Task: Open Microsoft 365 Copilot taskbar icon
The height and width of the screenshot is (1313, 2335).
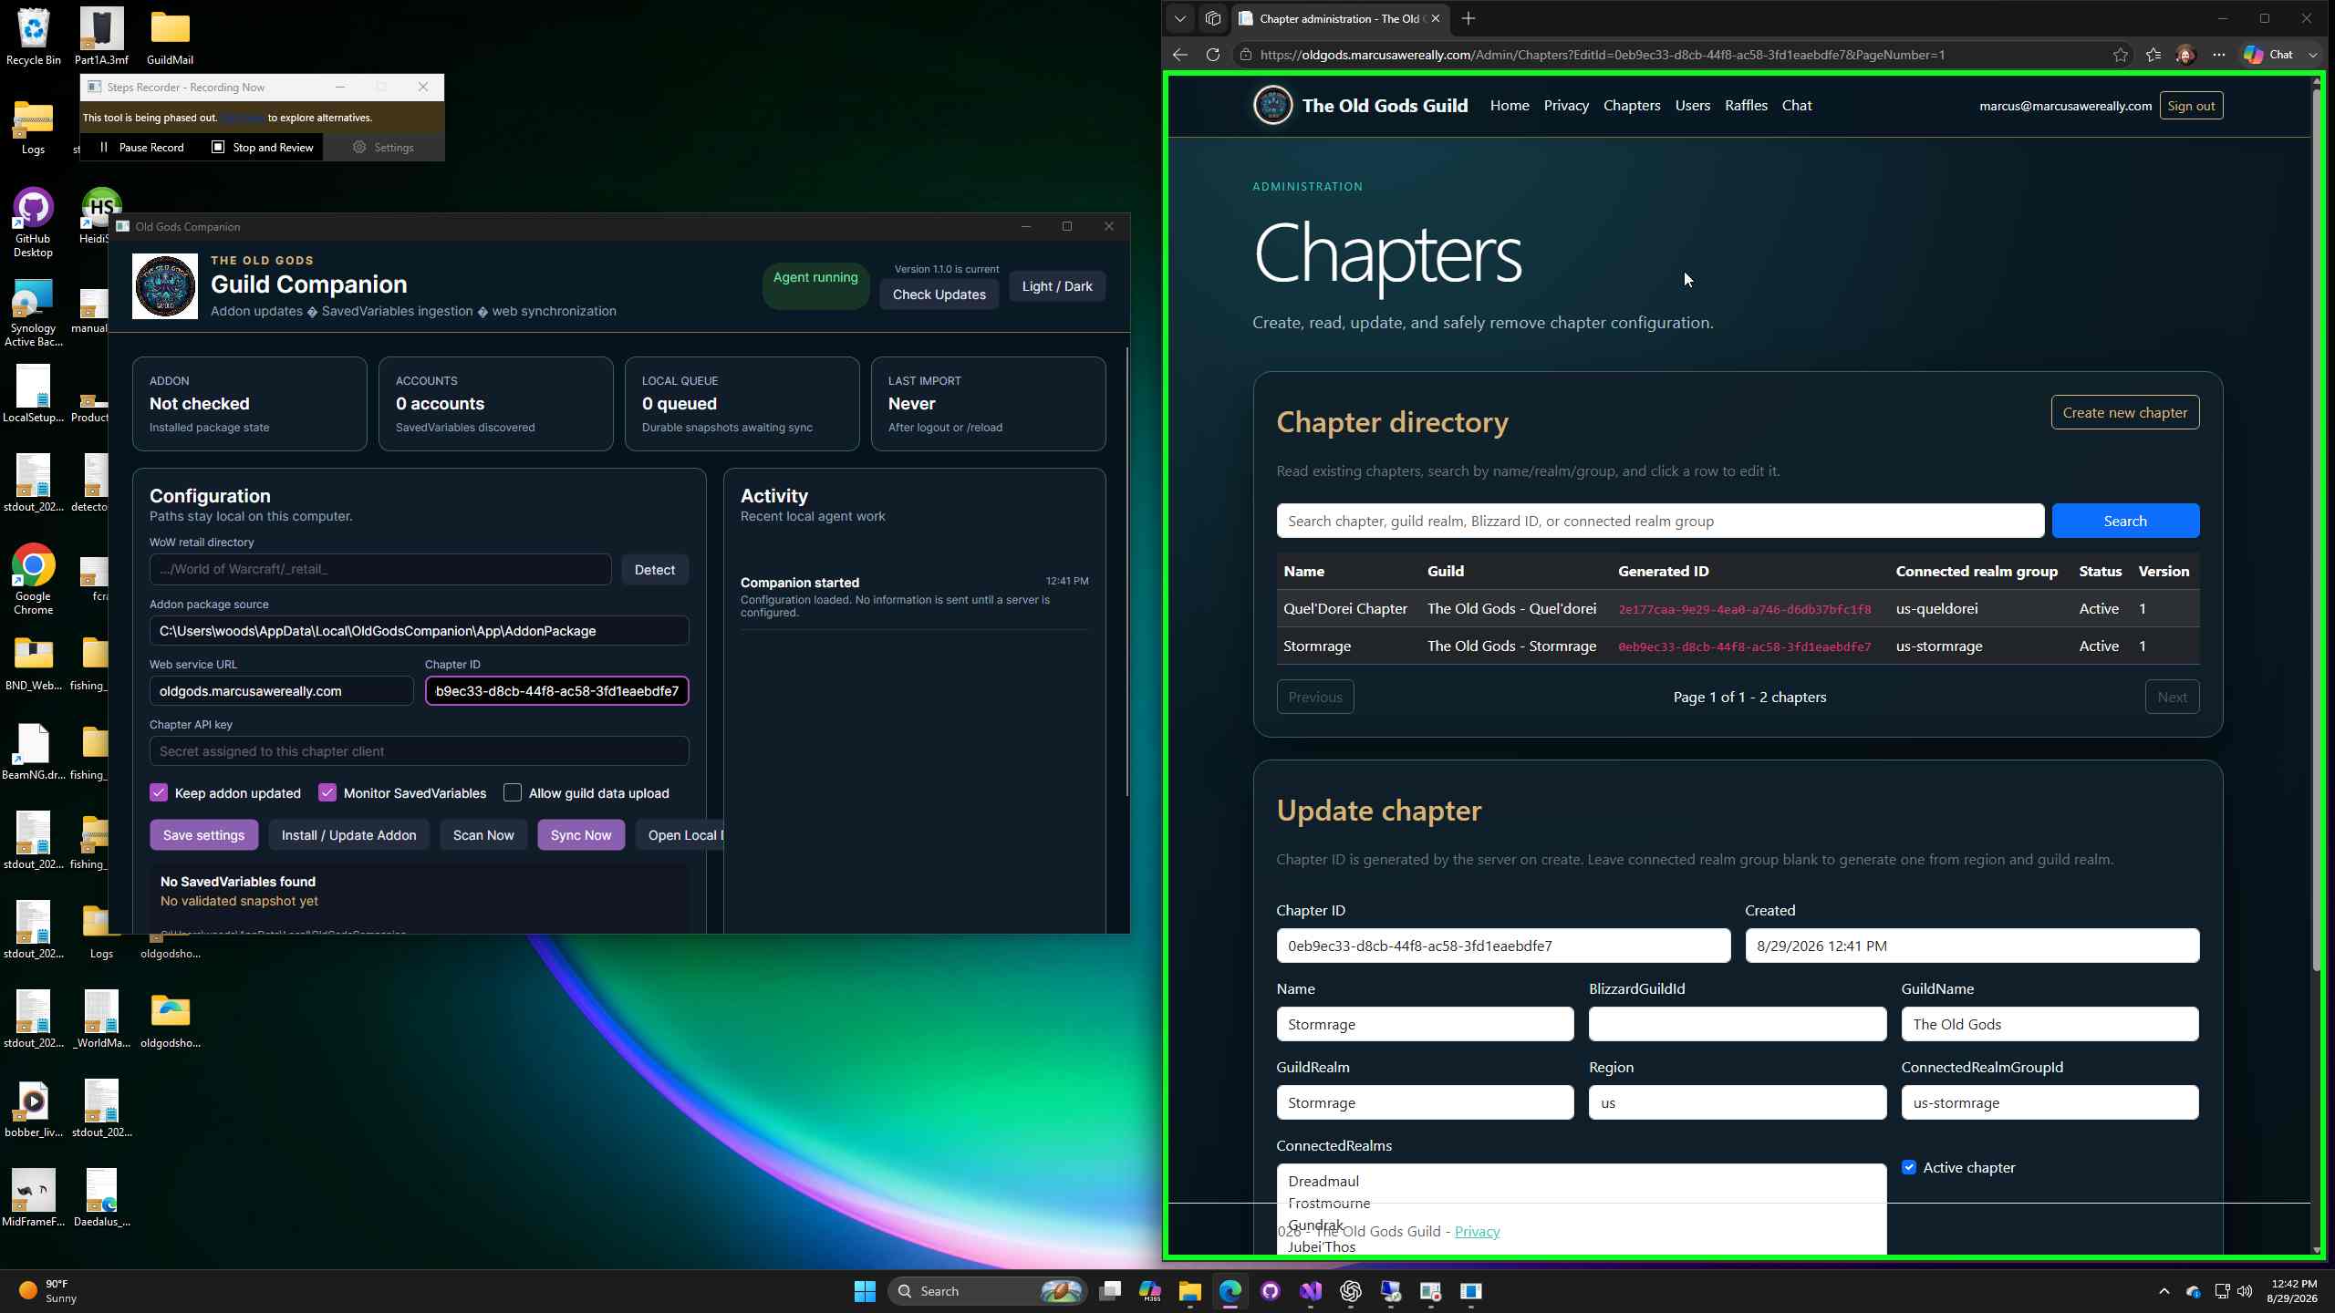Action: [x=1149, y=1291]
